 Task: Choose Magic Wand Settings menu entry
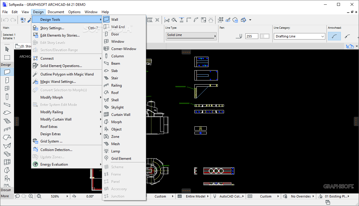(67, 82)
